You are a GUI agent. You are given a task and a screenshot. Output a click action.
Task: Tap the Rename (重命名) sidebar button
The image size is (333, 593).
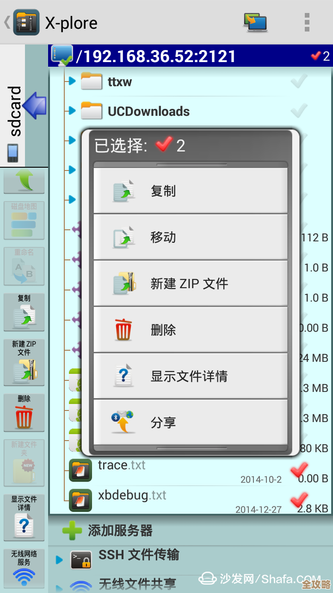coord(24,266)
